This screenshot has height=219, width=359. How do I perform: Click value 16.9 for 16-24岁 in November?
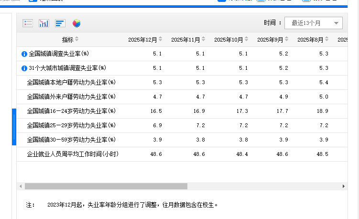199,111
